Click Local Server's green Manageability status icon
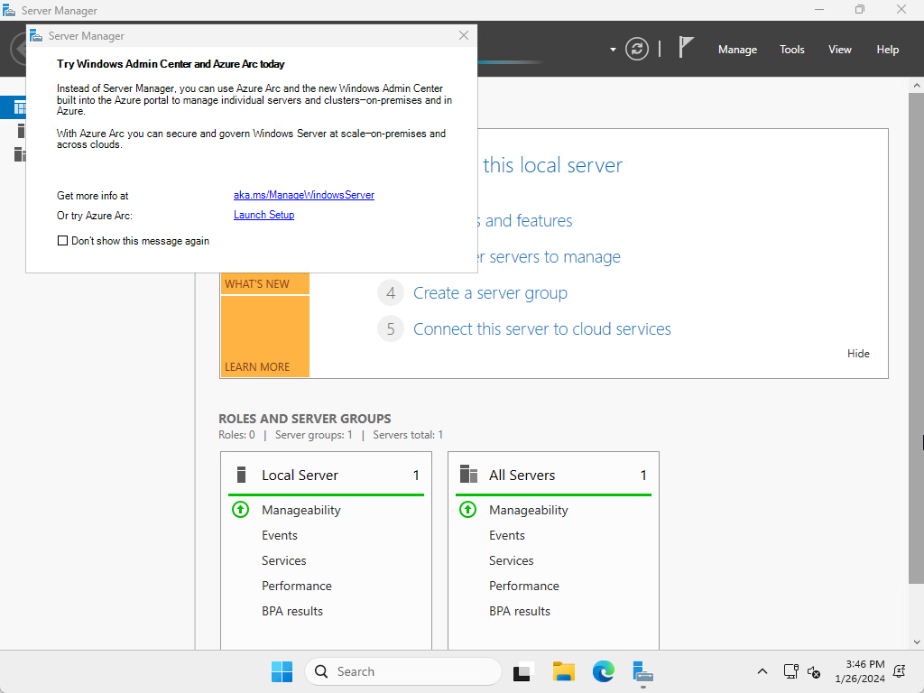Screen dimensions: 924x693 pyautogui.click(x=240, y=510)
